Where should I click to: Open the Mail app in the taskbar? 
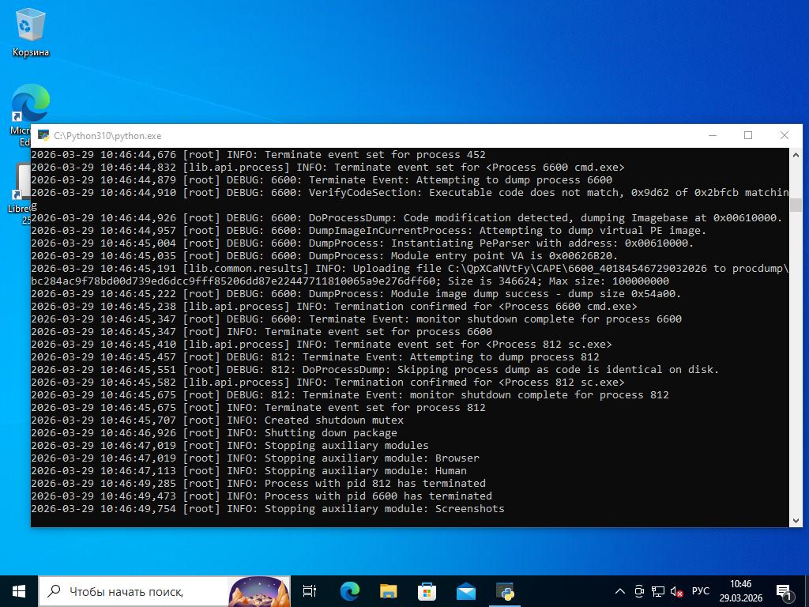465,590
